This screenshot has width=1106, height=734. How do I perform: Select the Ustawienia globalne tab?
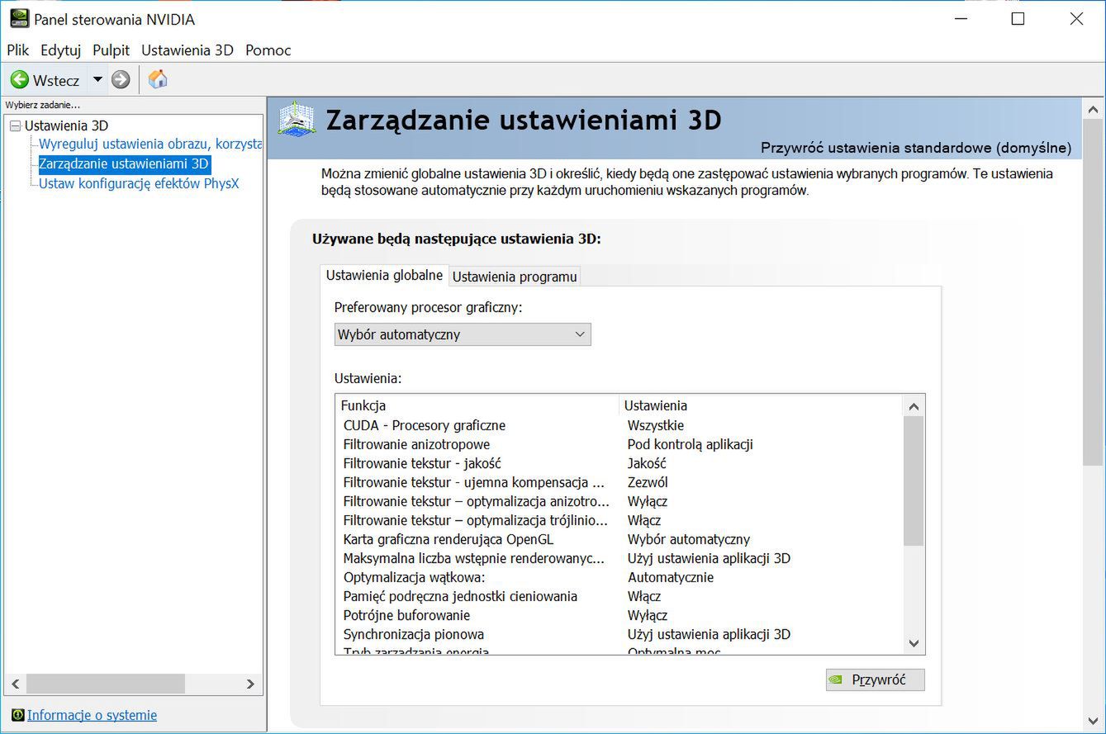(384, 275)
